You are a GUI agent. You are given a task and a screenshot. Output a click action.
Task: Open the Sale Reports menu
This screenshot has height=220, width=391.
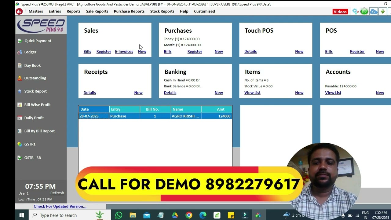(x=97, y=11)
